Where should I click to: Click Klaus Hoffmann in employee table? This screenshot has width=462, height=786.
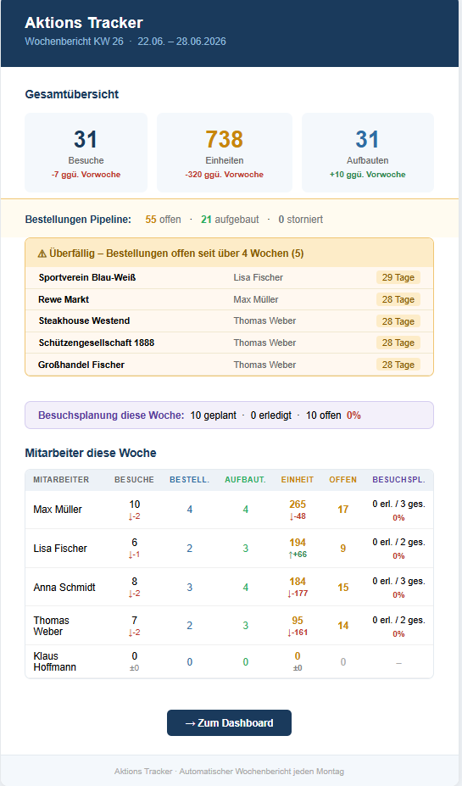[54, 661]
